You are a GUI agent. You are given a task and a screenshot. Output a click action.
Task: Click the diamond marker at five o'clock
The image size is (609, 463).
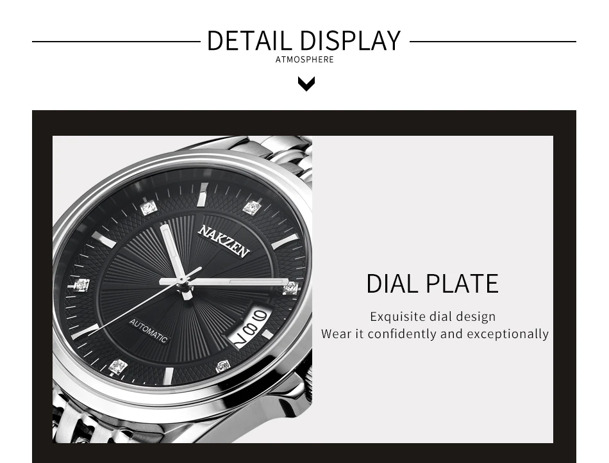[223, 366]
